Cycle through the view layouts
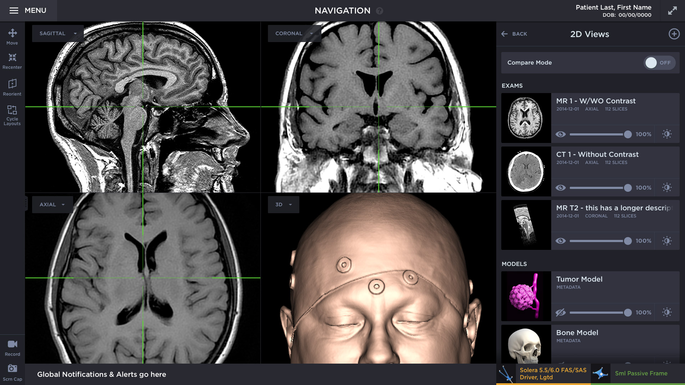 tap(12, 115)
